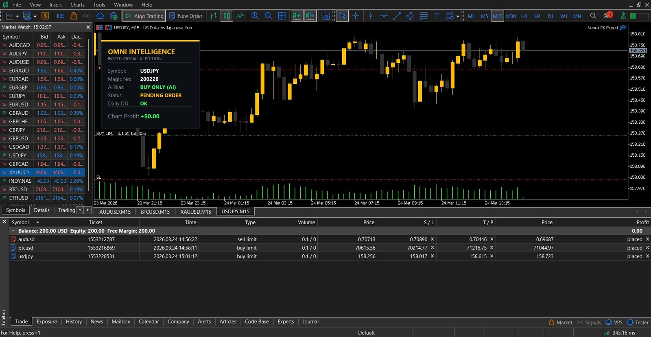Image resolution: width=651 pixels, height=337 pixels.
Task: Select XAUUSD in Market Watch
Action: 42,172
